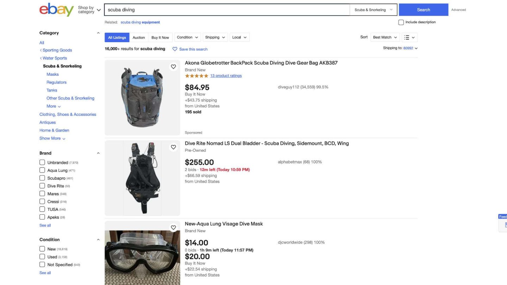Check the Aqua Lung brand filter
The image size is (507, 285).
pyautogui.click(x=42, y=170)
